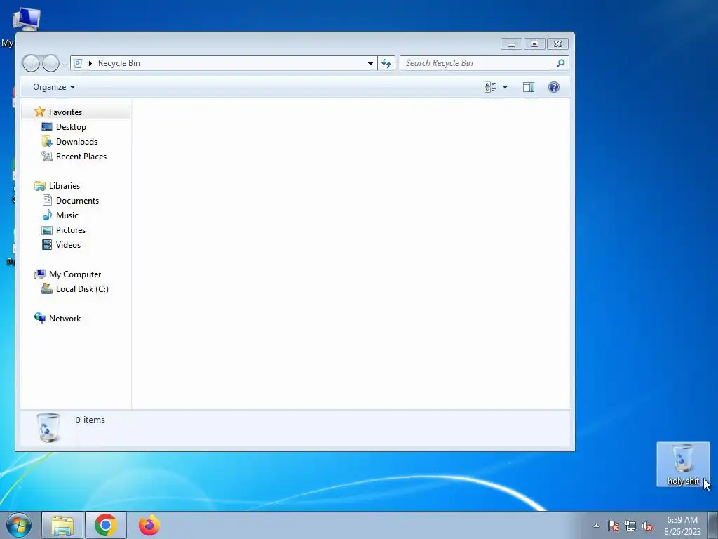Viewport: 718px width, 539px height.
Task: Click the Forward navigation arrow button
Action: [50, 63]
